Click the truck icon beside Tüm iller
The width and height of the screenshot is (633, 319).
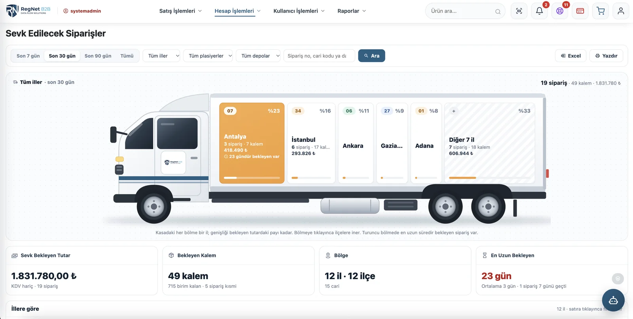click(x=15, y=82)
